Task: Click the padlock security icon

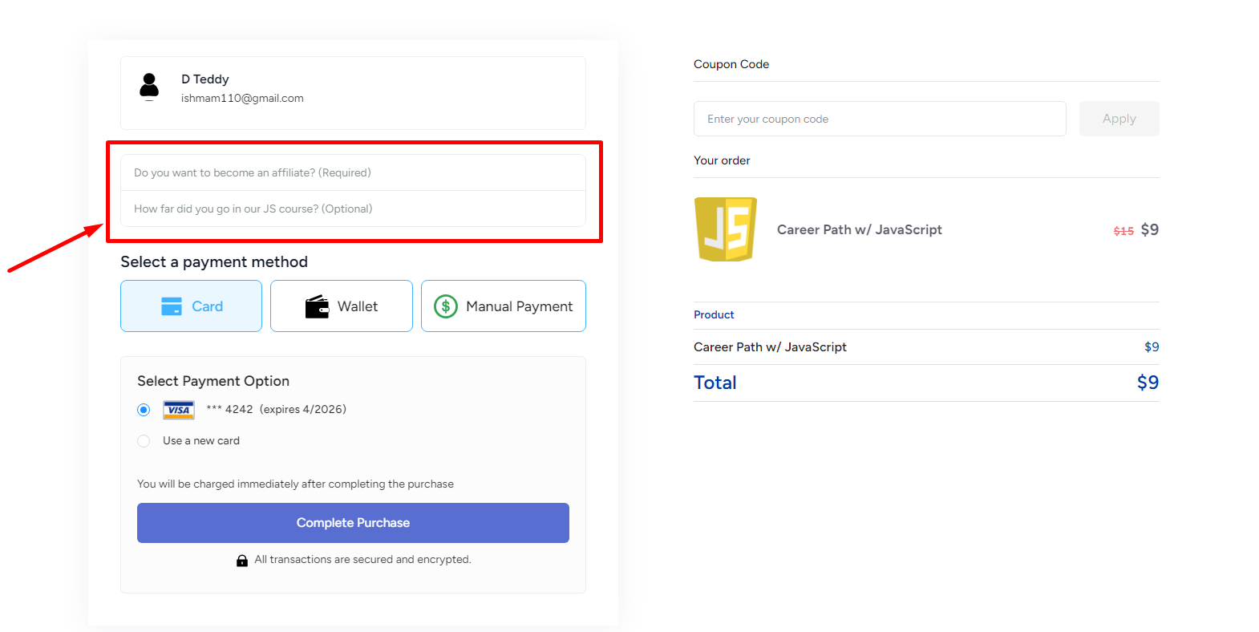Action: (242, 561)
